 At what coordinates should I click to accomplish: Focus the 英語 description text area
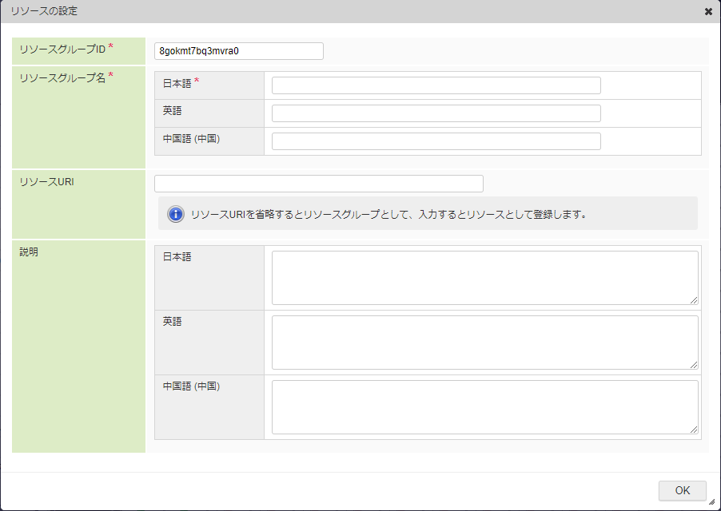click(x=484, y=342)
